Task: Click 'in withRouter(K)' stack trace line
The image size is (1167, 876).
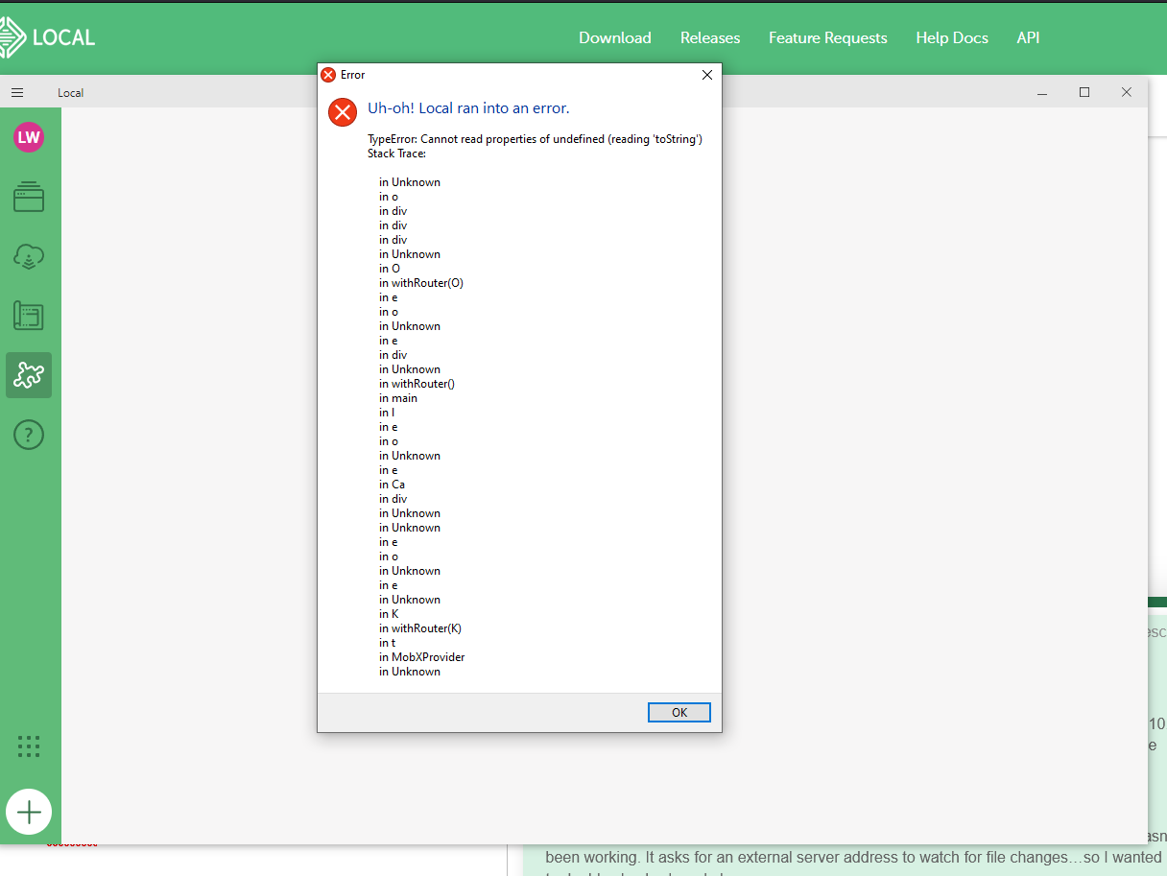Action: [420, 628]
